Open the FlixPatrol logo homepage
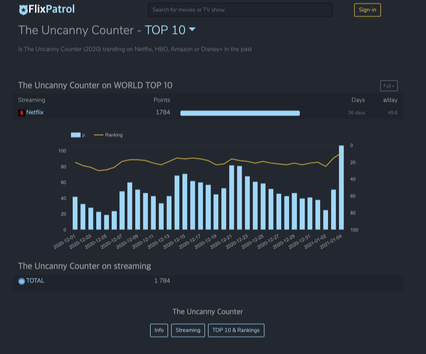Screen dimensions: 426x354 coord(47,10)
